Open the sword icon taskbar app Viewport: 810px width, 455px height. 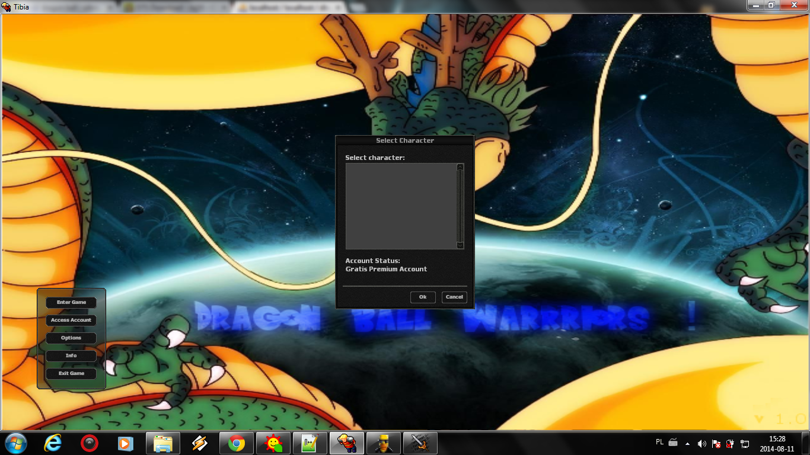(420, 443)
